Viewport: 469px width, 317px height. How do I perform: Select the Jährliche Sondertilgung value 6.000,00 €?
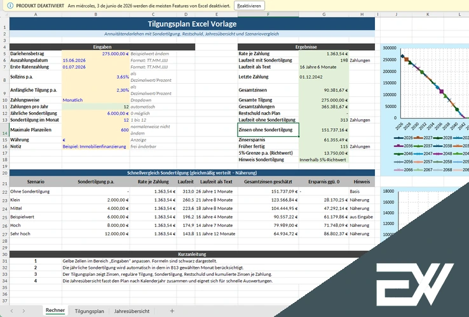pos(96,113)
